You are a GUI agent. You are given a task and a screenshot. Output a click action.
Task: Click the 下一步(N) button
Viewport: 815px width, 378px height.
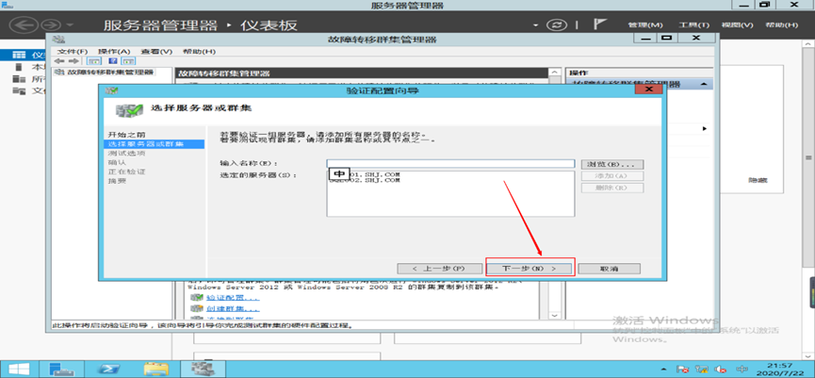point(530,269)
